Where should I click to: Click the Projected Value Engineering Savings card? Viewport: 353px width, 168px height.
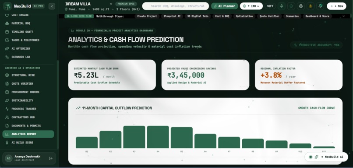205,75
